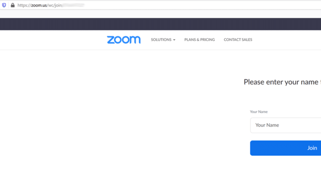
Task: Visit the CONTACT SALES link
Action: pyautogui.click(x=238, y=40)
